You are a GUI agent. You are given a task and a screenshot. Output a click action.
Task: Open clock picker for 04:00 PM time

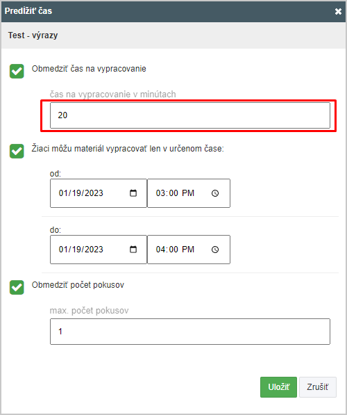pos(215,250)
